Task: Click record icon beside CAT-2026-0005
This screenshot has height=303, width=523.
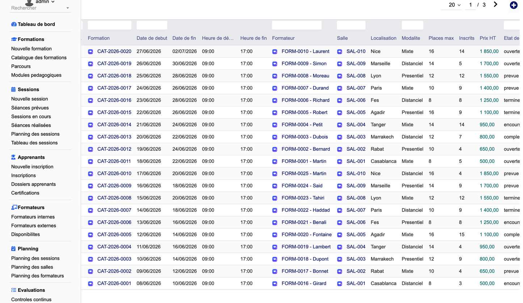Action: pos(90,235)
